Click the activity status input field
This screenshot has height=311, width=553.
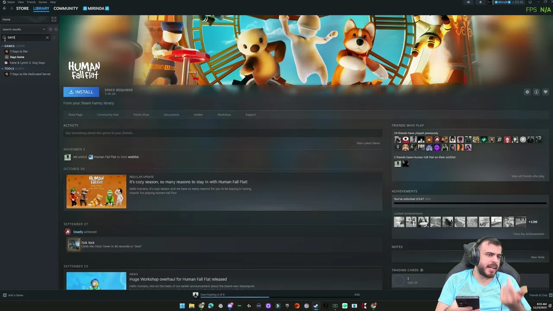(223, 133)
